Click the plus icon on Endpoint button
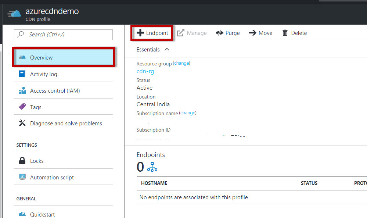Image resolution: width=367 pixels, height=218 pixels. 140,33
